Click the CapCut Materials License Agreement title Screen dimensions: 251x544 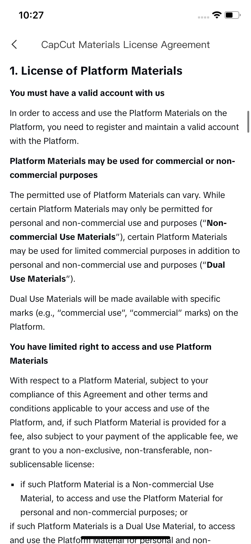[125, 45]
